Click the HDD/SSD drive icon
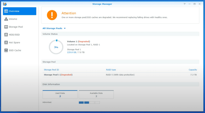205x113 pixels. pos(6,35)
